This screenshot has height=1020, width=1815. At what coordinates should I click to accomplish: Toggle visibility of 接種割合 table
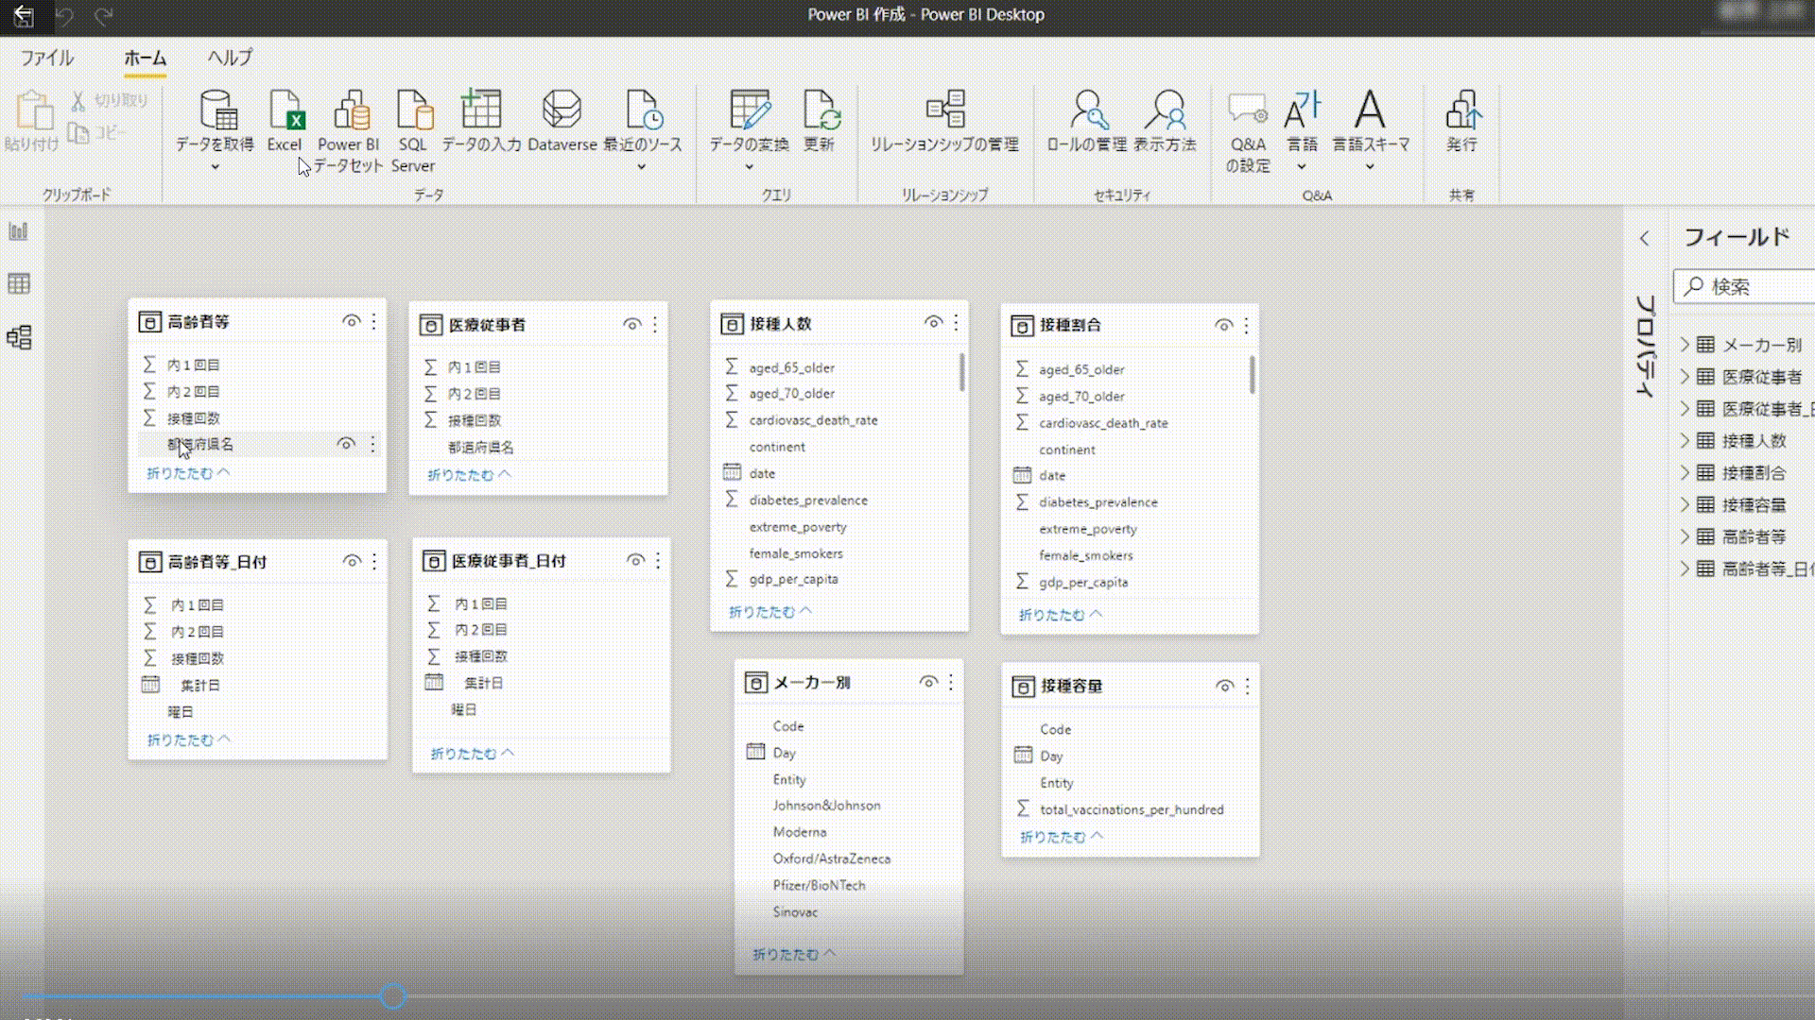tap(1223, 326)
